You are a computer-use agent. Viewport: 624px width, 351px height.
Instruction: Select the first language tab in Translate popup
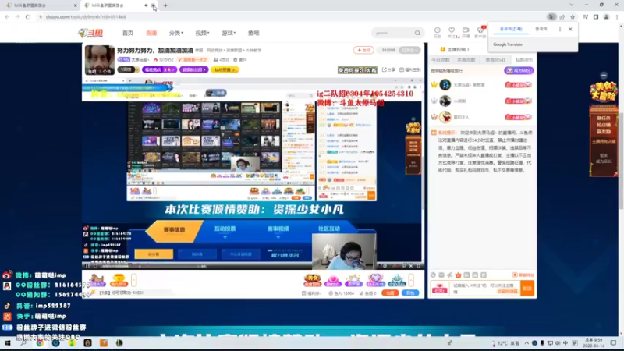pyautogui.click(x=511, y=29)
